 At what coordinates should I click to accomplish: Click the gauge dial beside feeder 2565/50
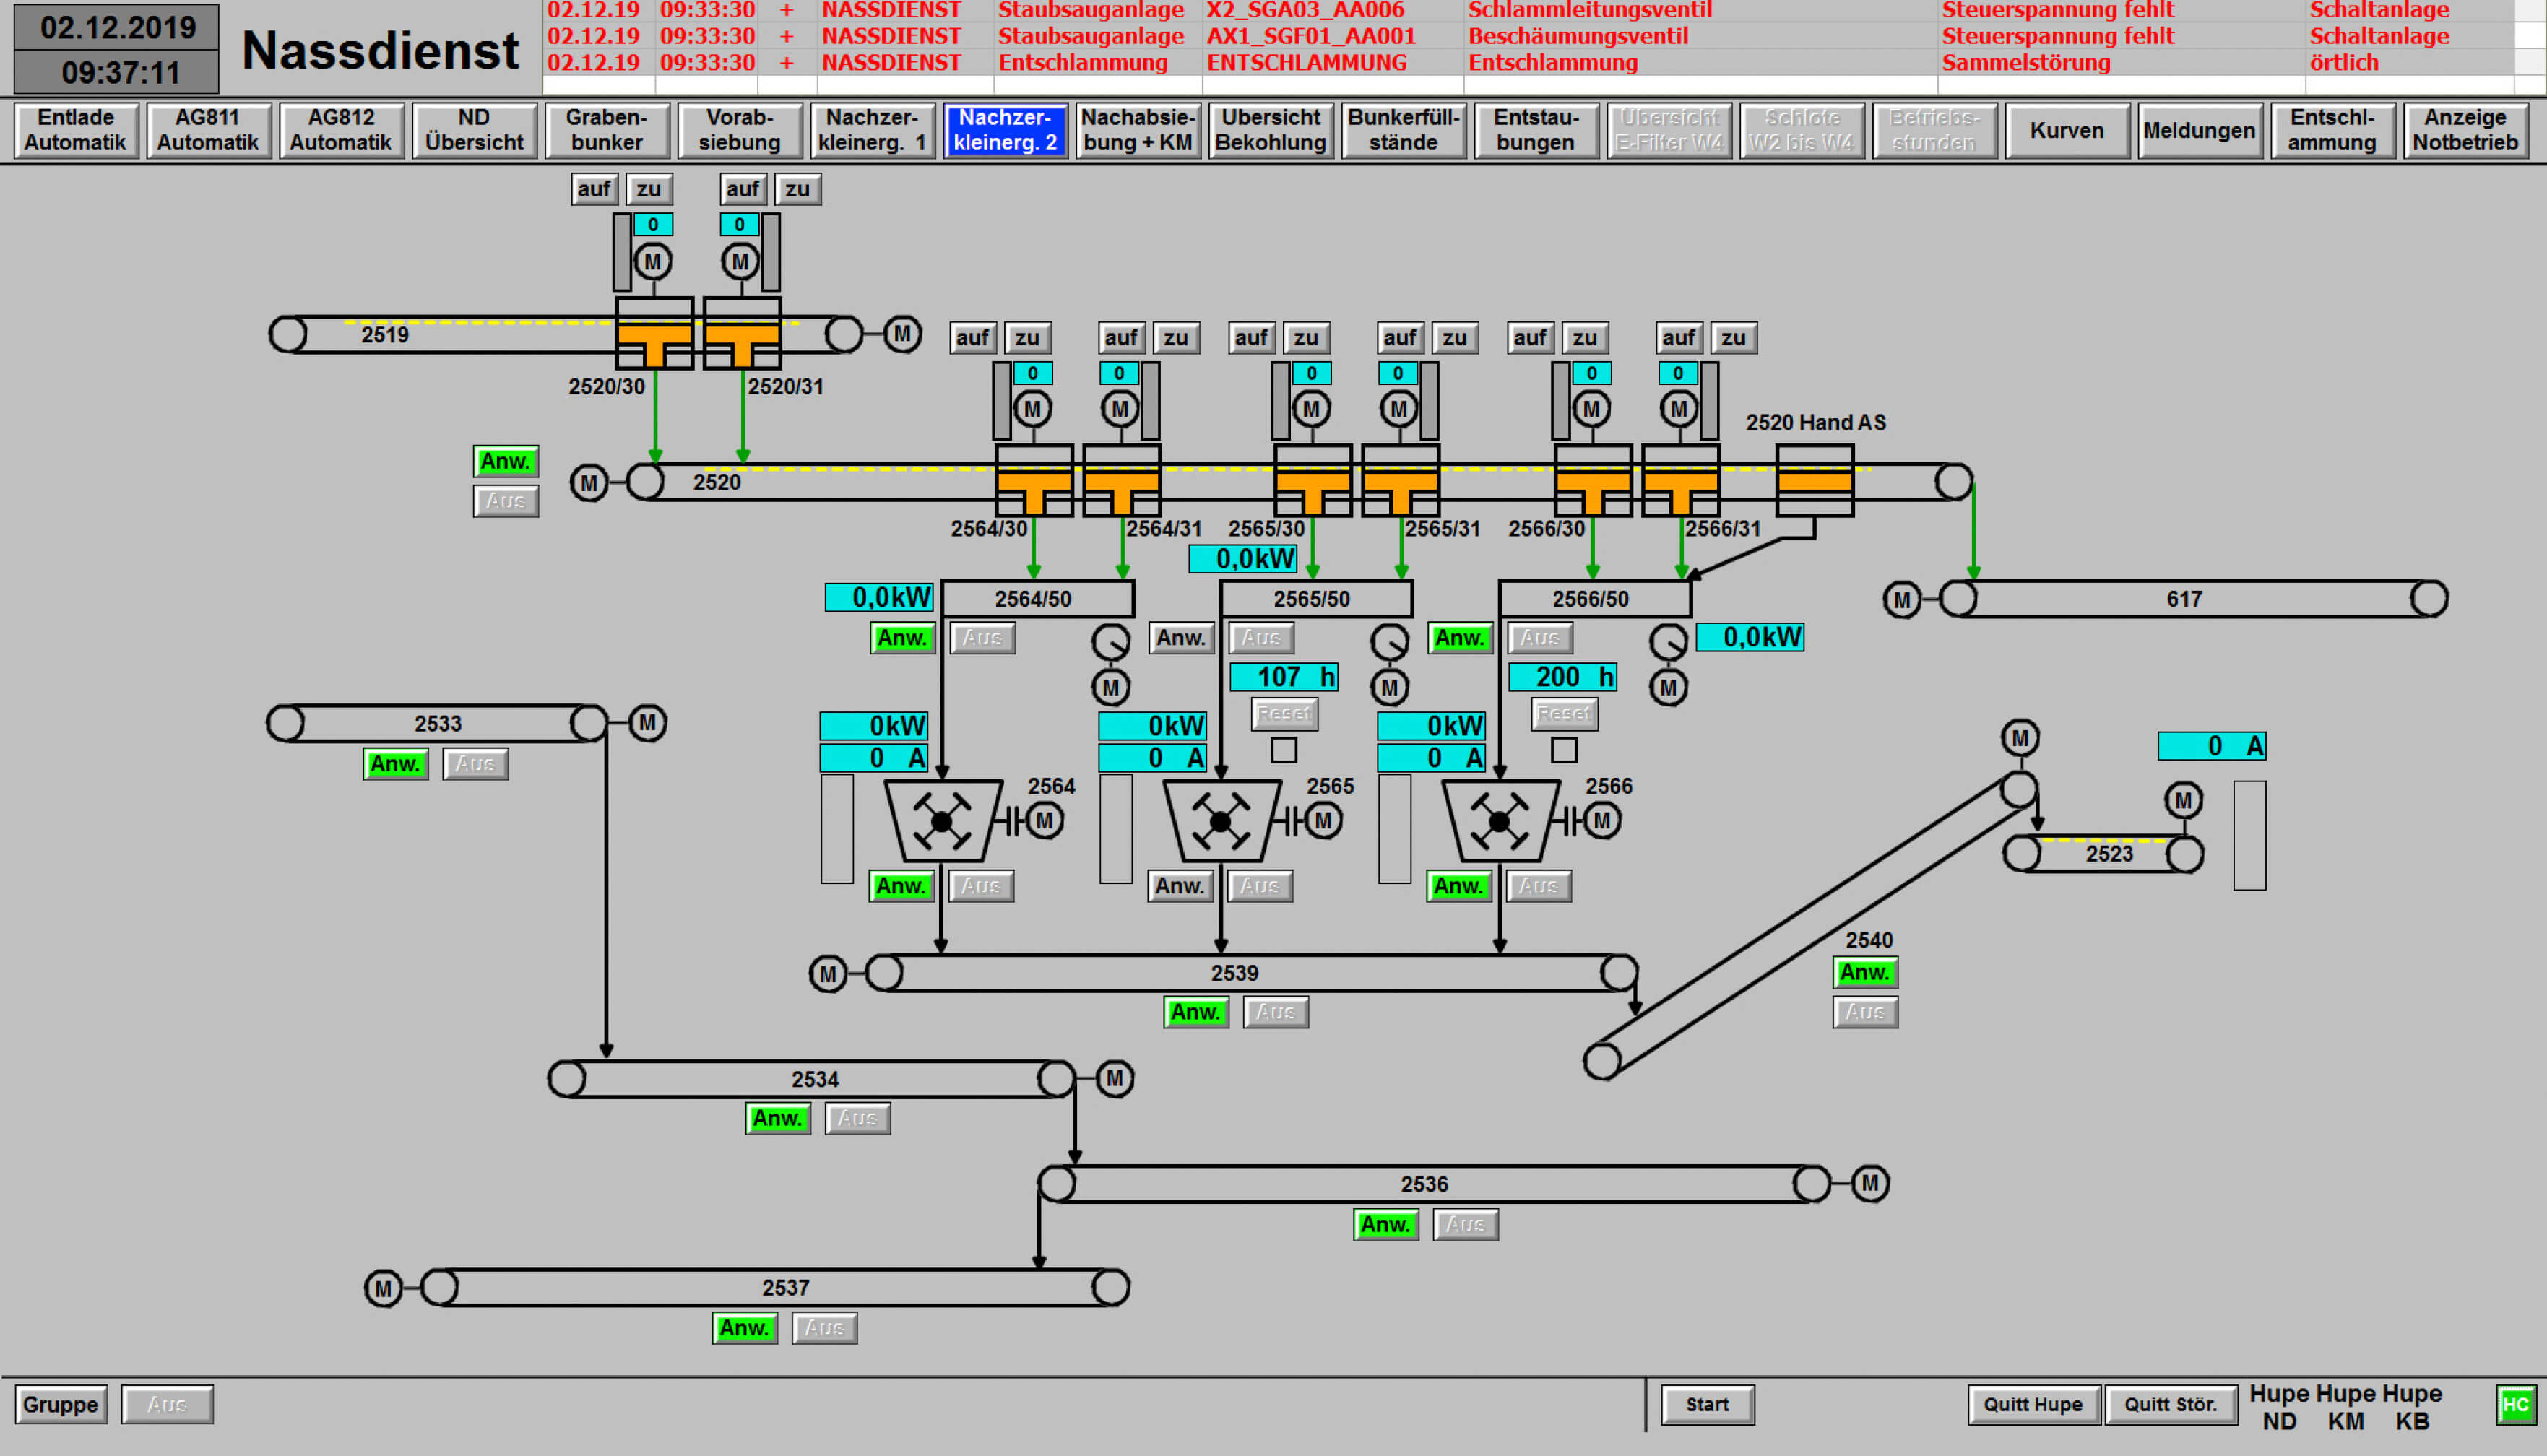[1389, 642]
